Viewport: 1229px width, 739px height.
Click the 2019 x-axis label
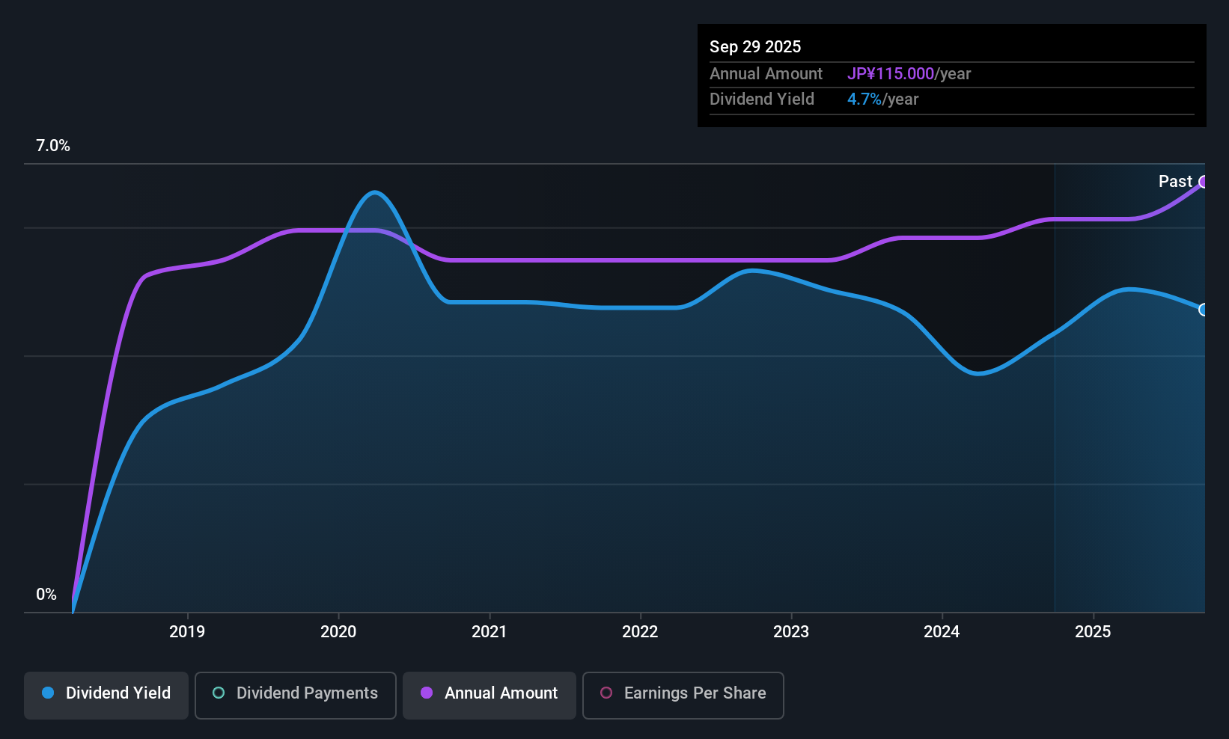(187, 631)
